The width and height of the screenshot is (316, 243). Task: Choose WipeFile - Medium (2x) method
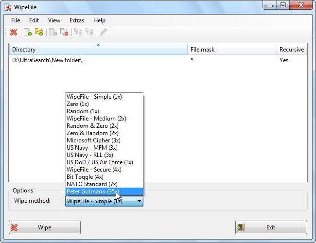coord(104,119)
